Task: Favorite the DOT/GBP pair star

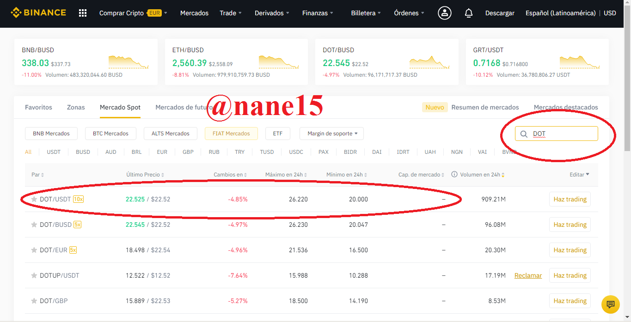Action: coord(34,301)
